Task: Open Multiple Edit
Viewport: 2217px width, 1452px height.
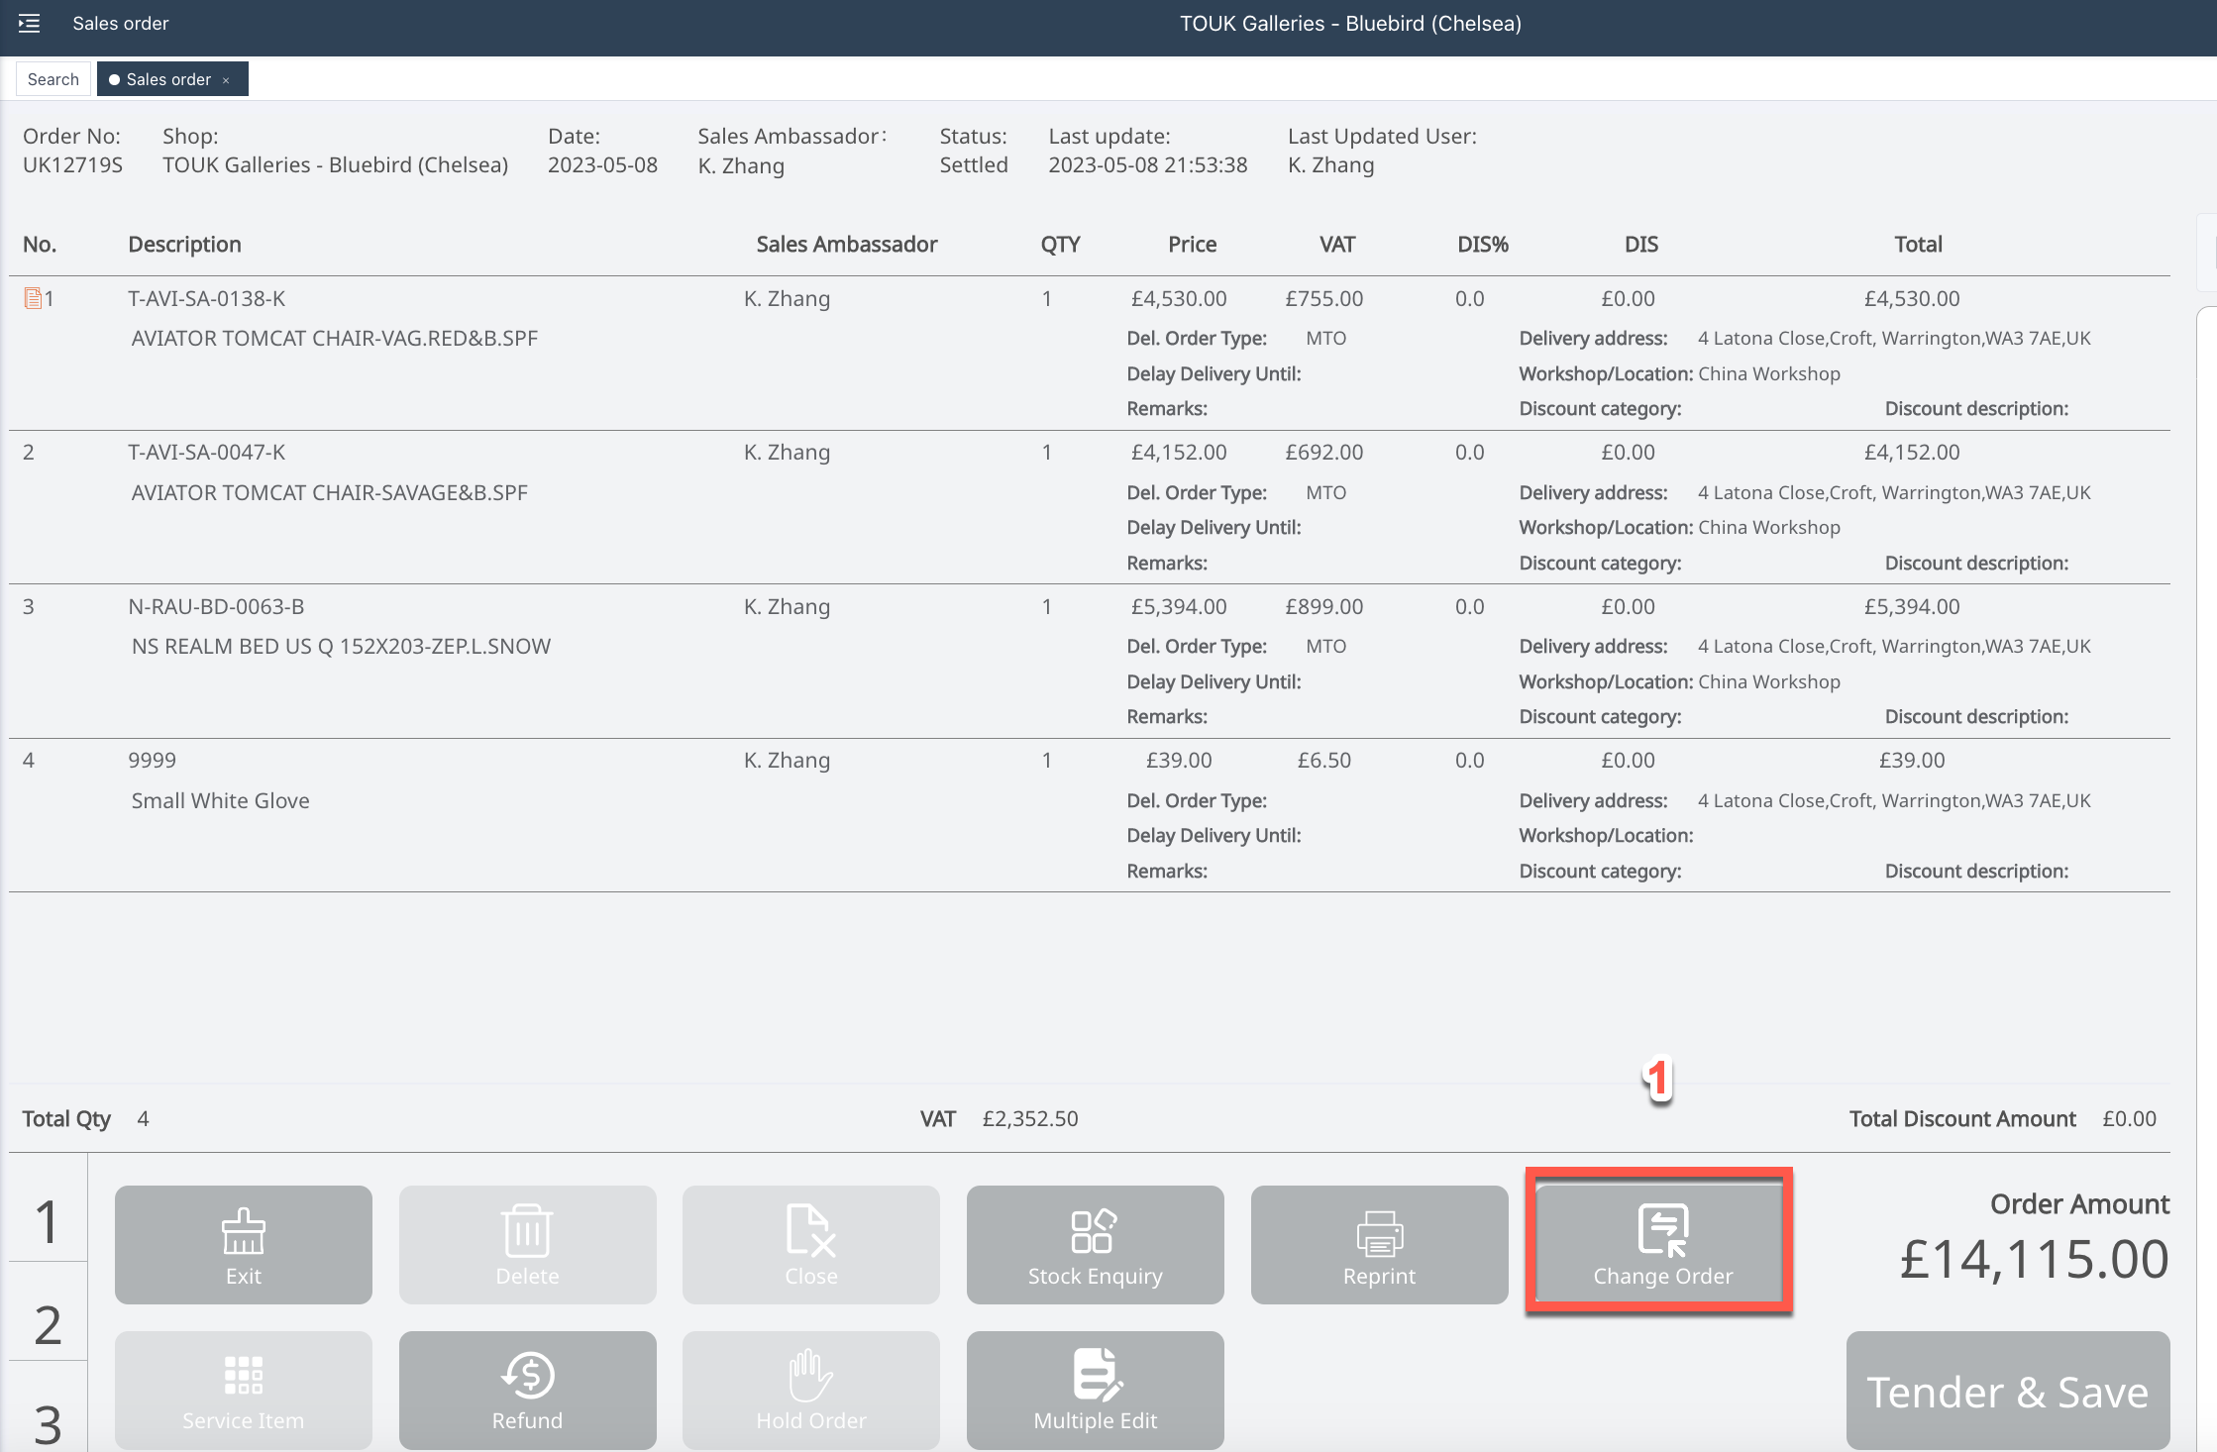Action: point(1095,1390)
